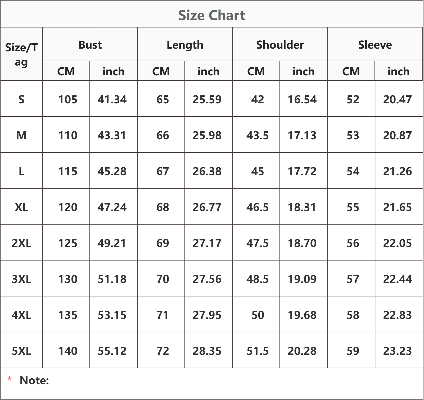The height and width of the screenshot is (400, 424).
Task: Select the Sleeve column header
Action: [x=375, y=45]
